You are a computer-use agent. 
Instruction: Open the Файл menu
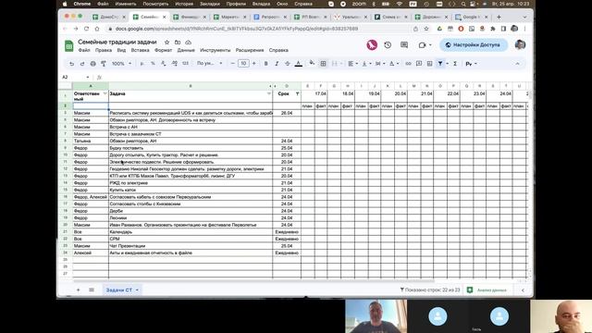[84, 50]
